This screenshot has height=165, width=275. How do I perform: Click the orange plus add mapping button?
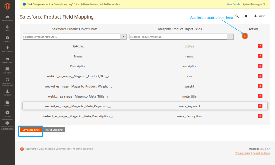click(245, 36)
